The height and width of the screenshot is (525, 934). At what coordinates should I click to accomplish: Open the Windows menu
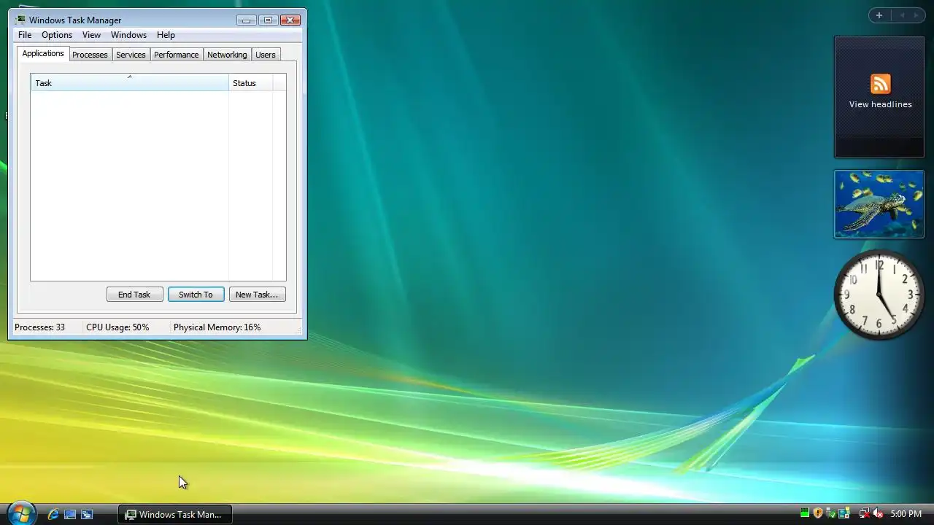[x=128, y=35]
